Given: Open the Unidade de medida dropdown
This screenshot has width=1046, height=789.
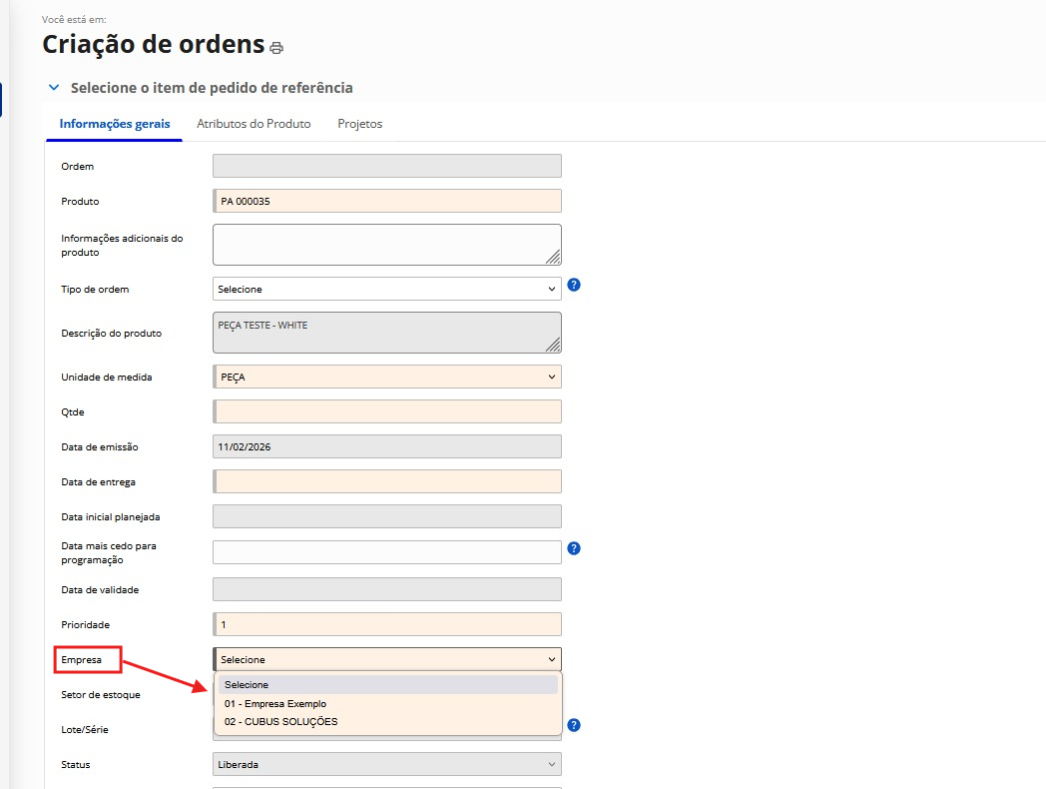Looking at the screenshot, I should click(x=387, y=378).
